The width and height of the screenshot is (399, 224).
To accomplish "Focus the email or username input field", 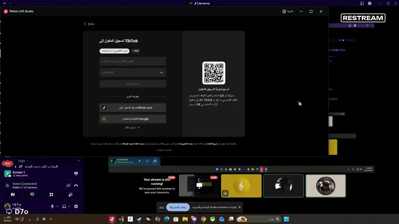I will 133,61.
